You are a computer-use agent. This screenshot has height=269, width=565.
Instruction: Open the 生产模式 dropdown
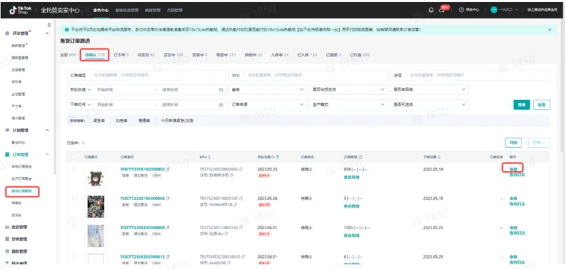point(348,105)
